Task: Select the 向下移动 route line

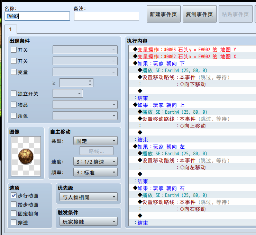Action: [x=192, y=84]
